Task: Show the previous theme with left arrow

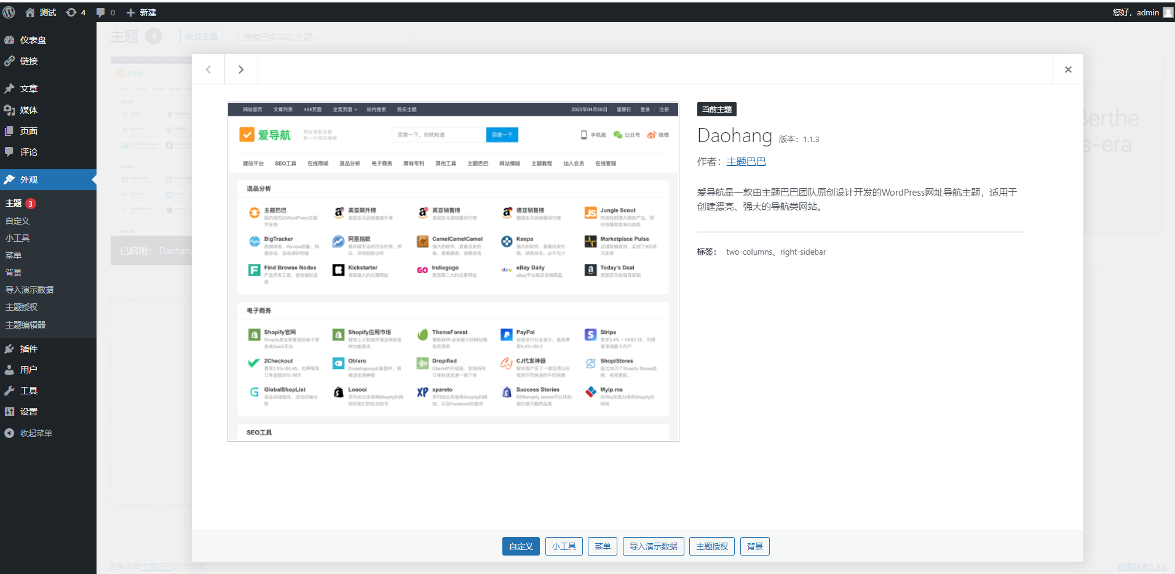Action: pos(208,70)
